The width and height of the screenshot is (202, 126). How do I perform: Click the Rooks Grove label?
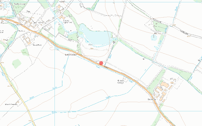20,4
